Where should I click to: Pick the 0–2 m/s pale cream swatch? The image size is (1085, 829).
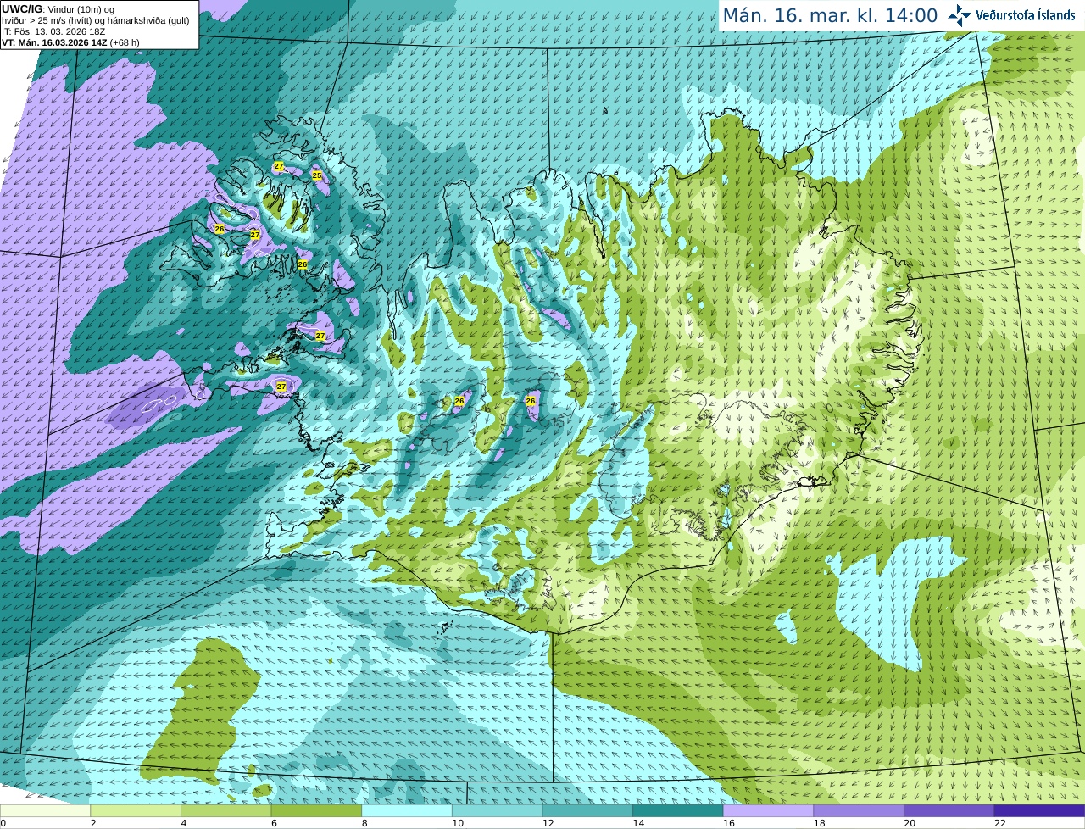click(45, 811)
